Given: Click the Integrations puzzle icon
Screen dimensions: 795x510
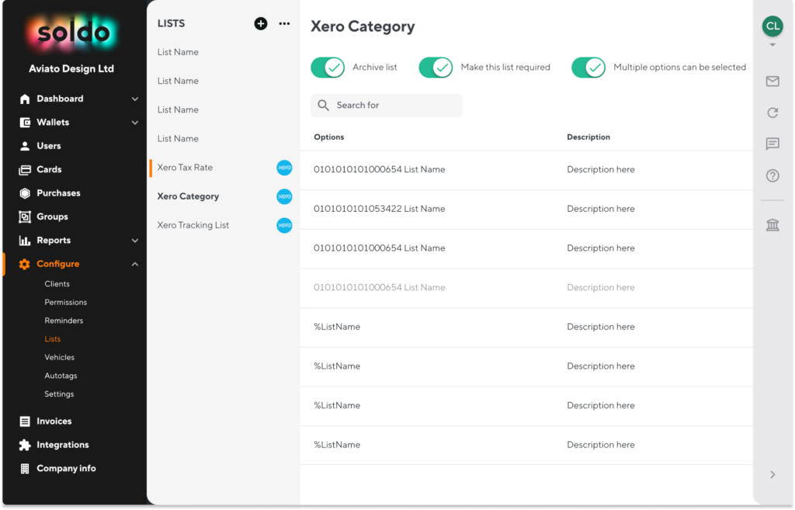Looking at the screenshot, I should tap(24, 445).
